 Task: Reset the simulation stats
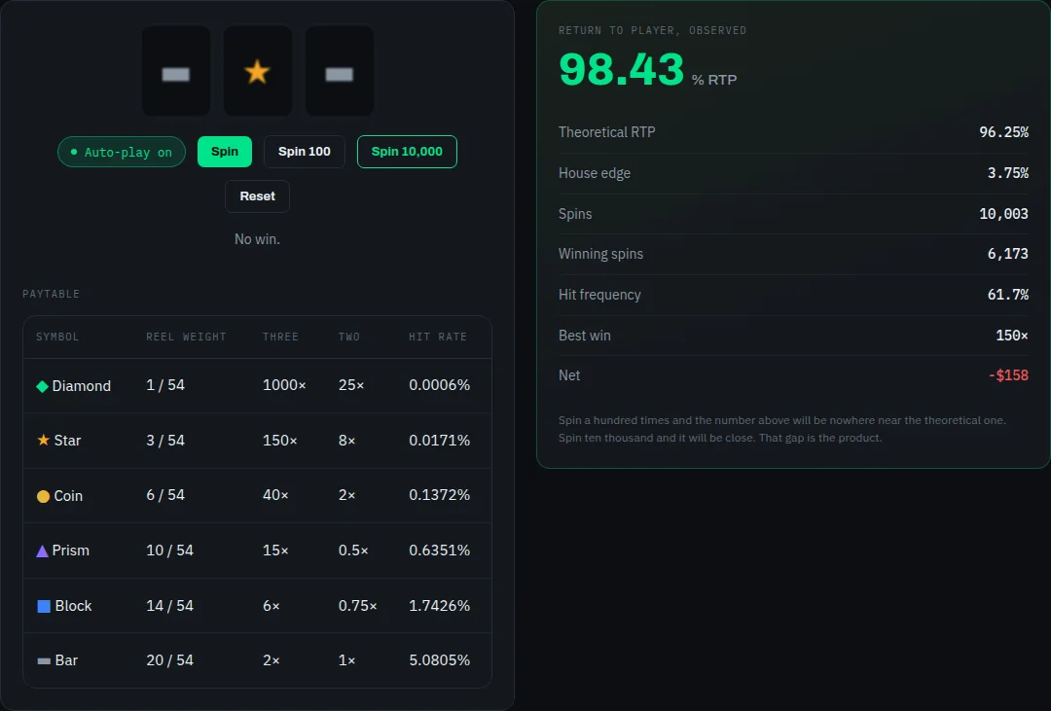pyautogui.click(x=257, y=196)
